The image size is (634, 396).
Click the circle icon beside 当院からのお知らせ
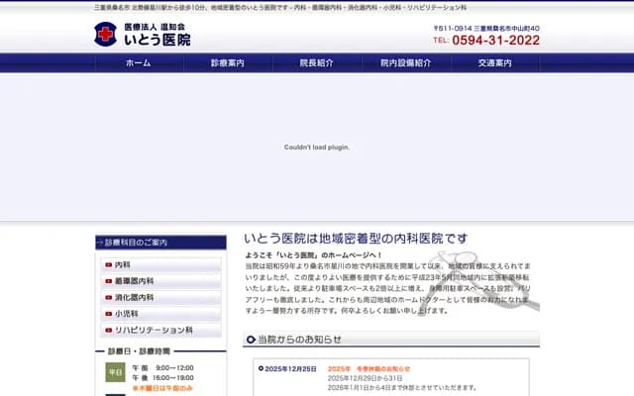tap(251, 340)
